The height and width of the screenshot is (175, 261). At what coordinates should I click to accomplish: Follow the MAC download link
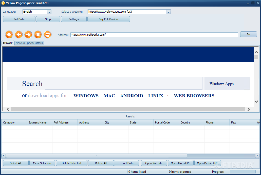(x=109, y=96)
